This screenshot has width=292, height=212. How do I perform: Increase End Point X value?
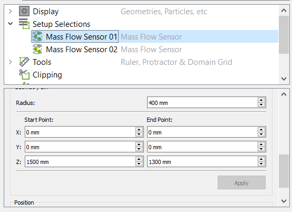261,130
